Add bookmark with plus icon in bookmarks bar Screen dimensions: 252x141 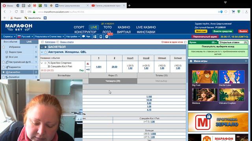pos(4,18)
